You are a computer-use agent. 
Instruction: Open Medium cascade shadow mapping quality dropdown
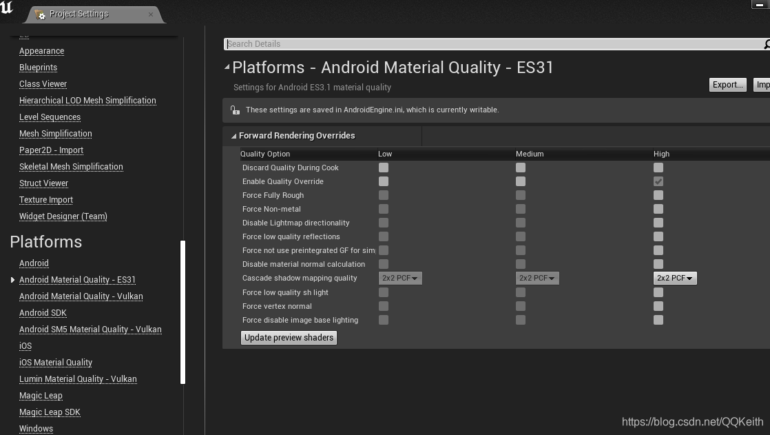click(537, 279)
